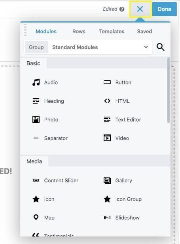The height and width of the screenshot is (244, 180).
Task: Choose the Gallery module icon
Action: (107, 180)
